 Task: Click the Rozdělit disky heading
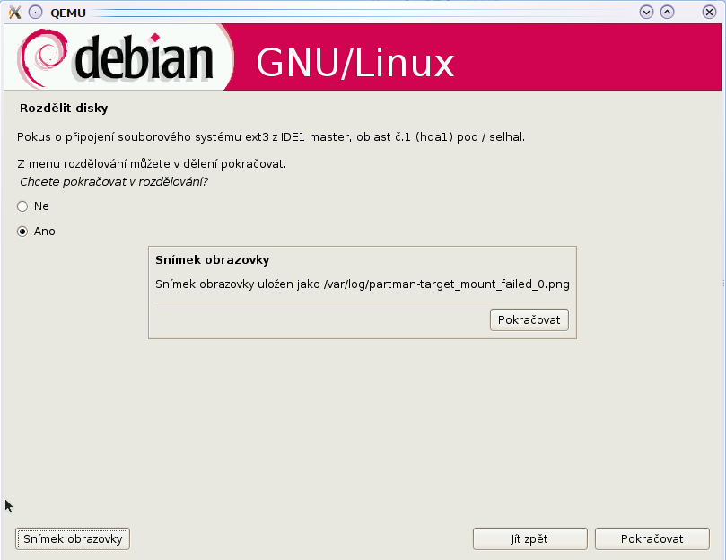pos(64,109)
